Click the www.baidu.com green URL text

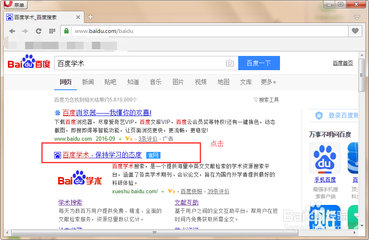point(73,139)
